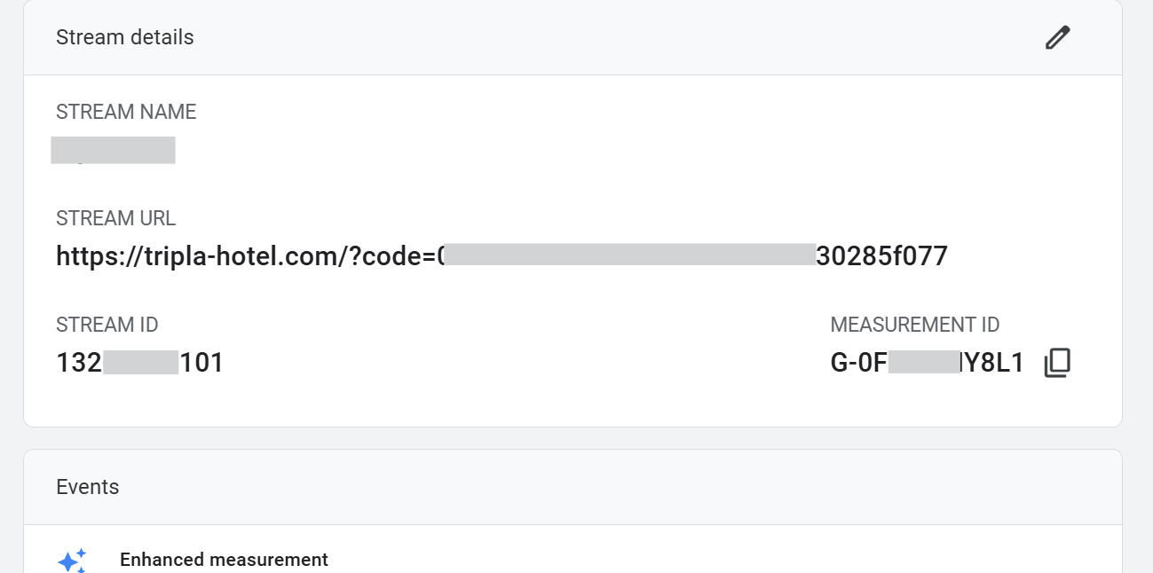Click the STREAM URL label

point(115,218)
